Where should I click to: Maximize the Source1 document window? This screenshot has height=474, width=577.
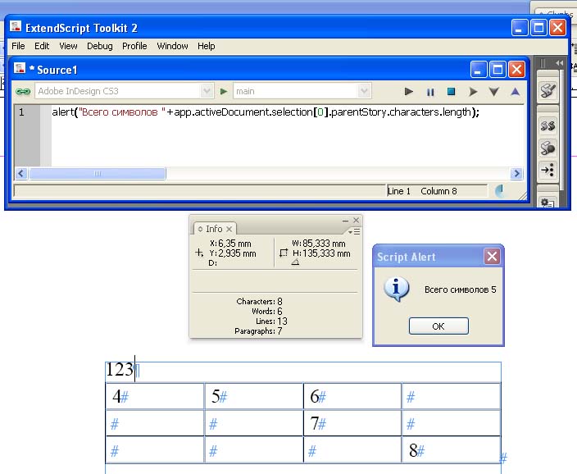pos(497,69)
